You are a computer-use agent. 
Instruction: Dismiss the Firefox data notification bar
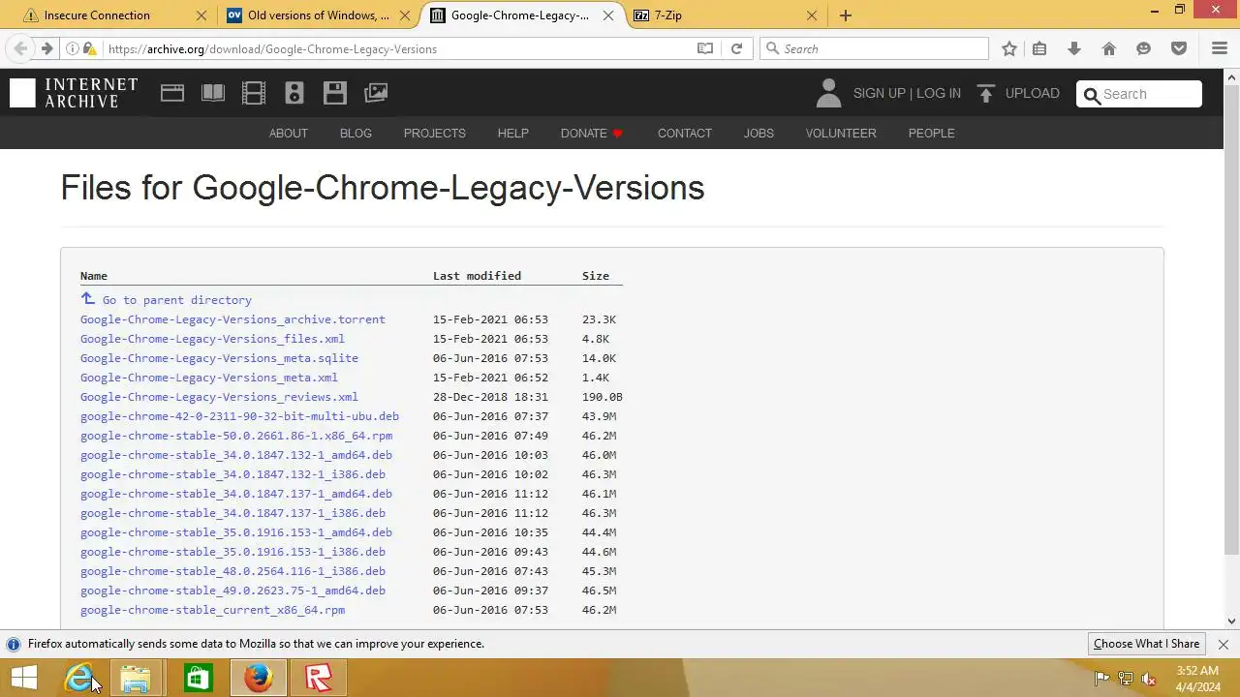click(1224, 644)
